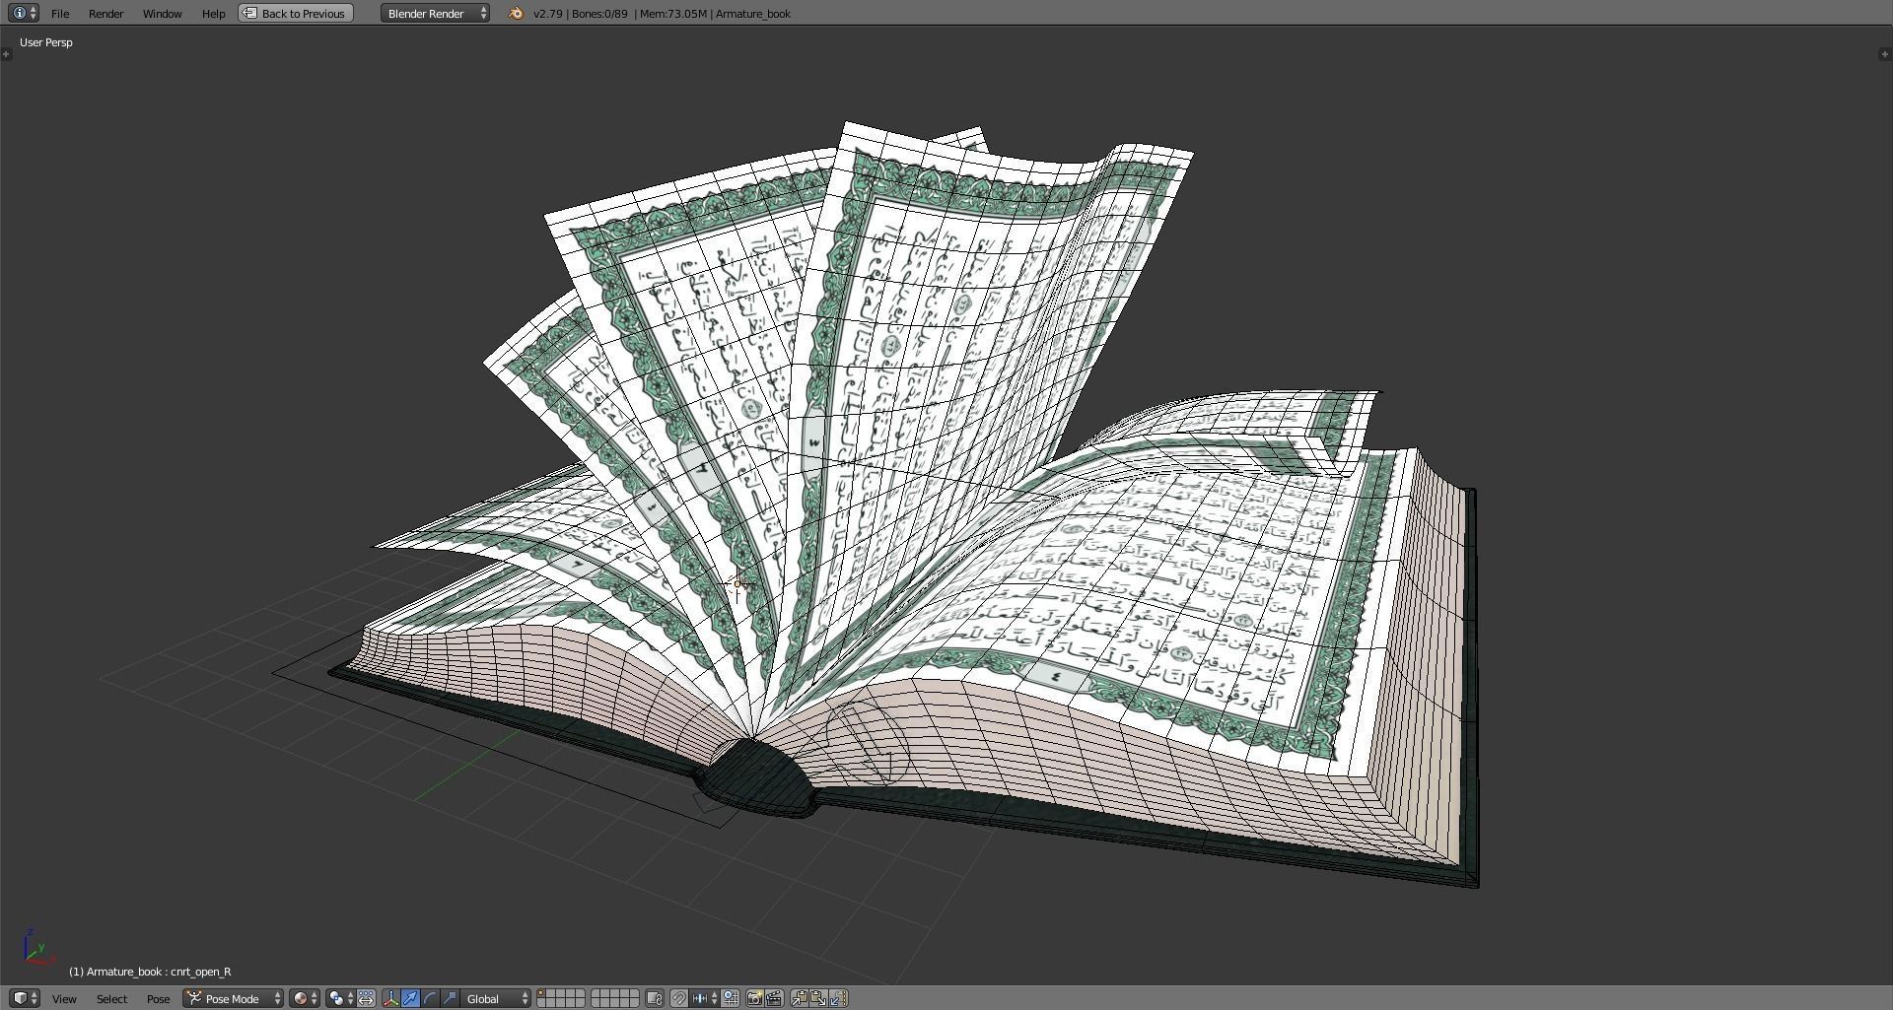
Task: Toggle manipulate center points only
Action: (x=366, y=998)
